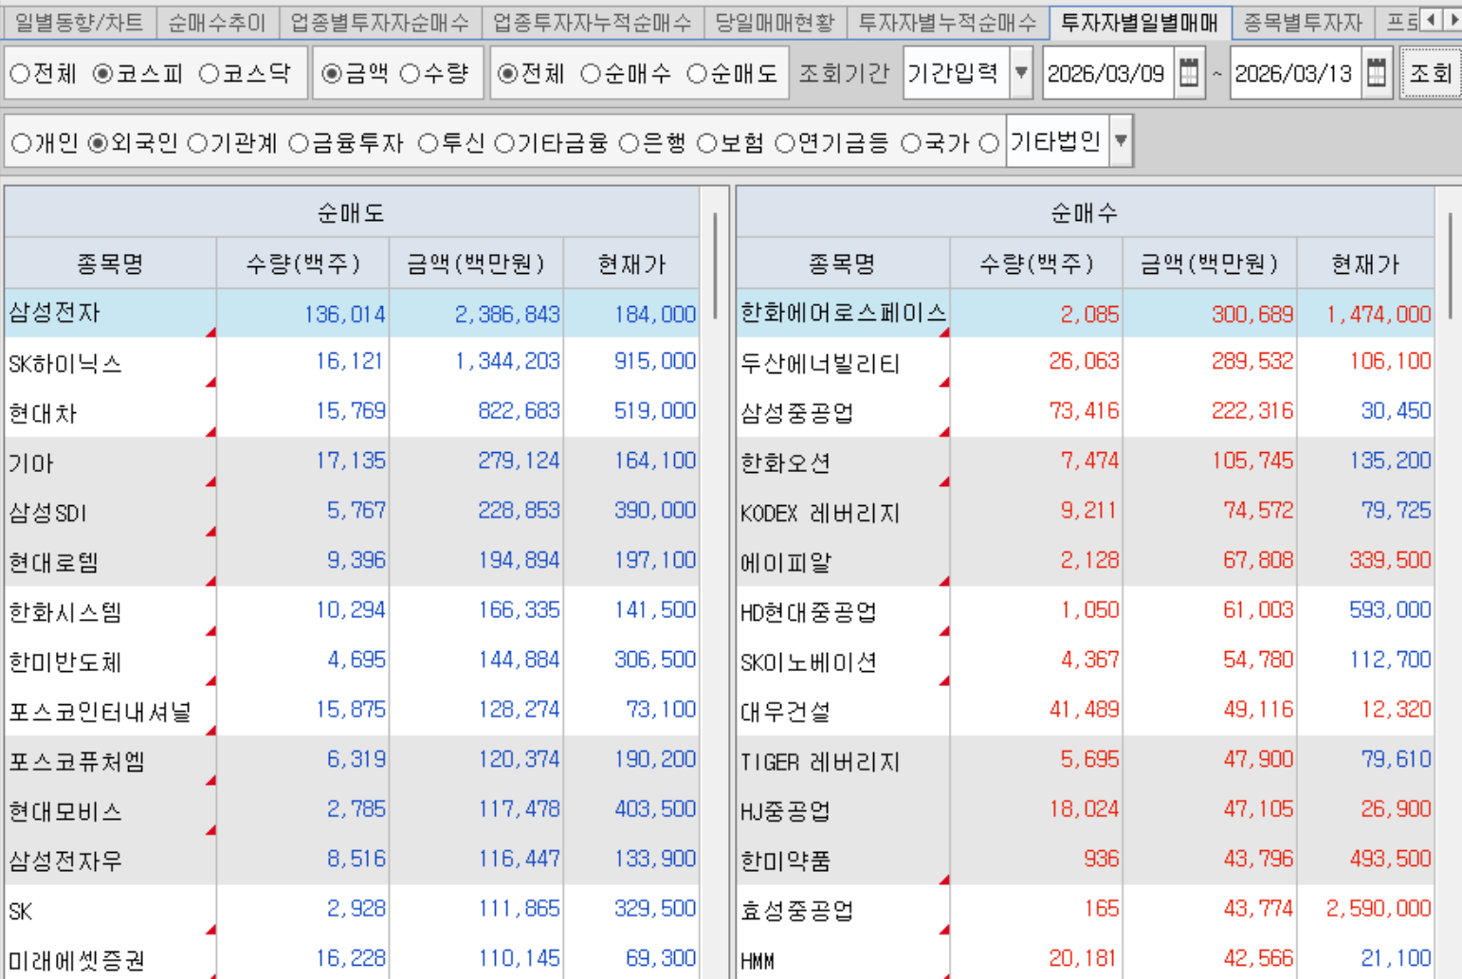1462x979 pixels.
Task: Choose the 수량 radio option
Action: tap(411, 74)
